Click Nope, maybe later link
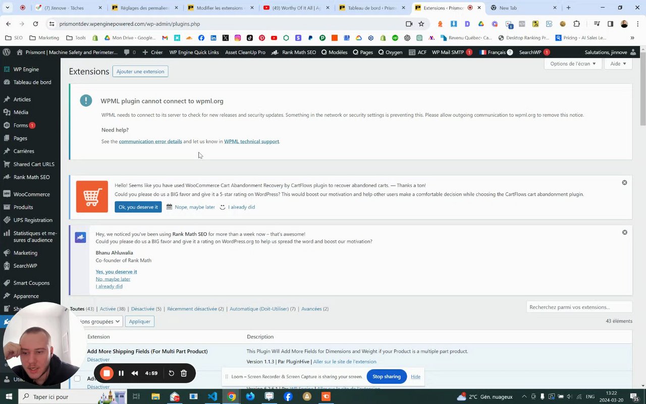 (x=195, y=207)
